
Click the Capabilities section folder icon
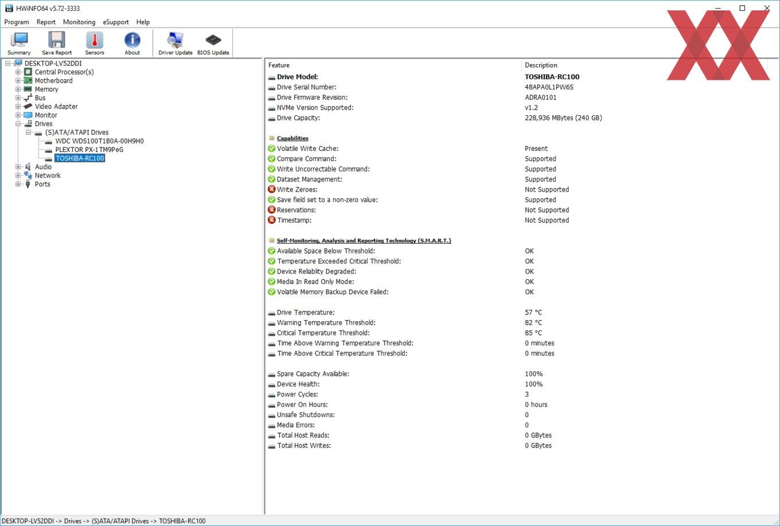(272, 138)
